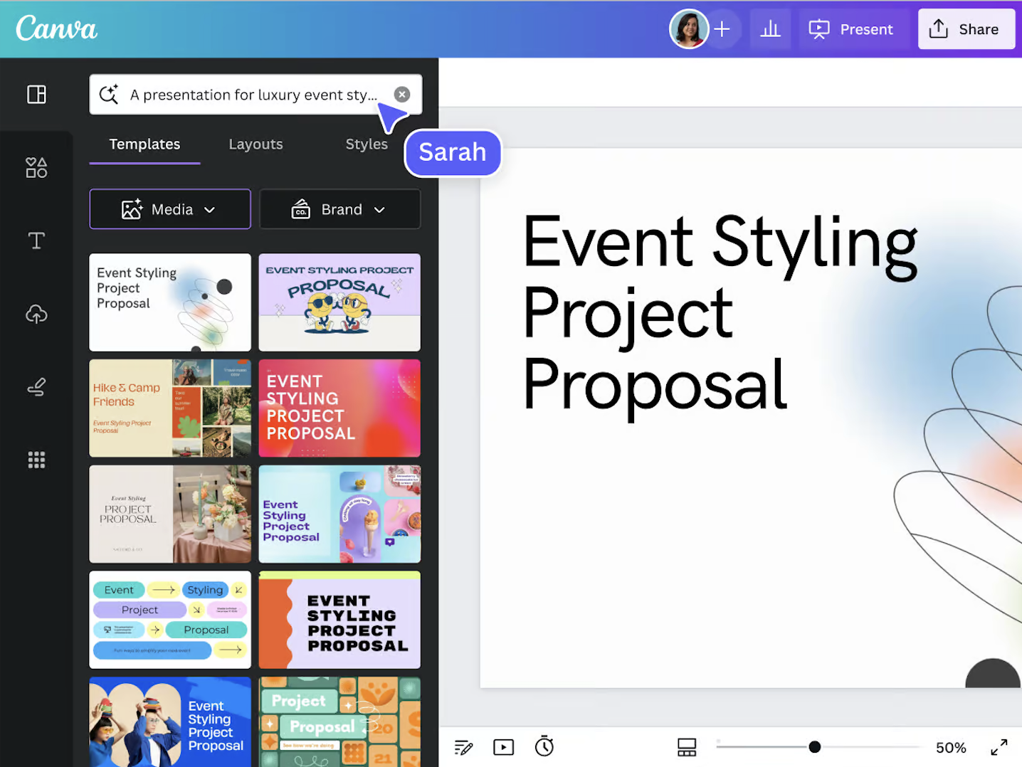
Task: Select the pill-shaped arrows flowchart template
Action: [x=170, y=620]
